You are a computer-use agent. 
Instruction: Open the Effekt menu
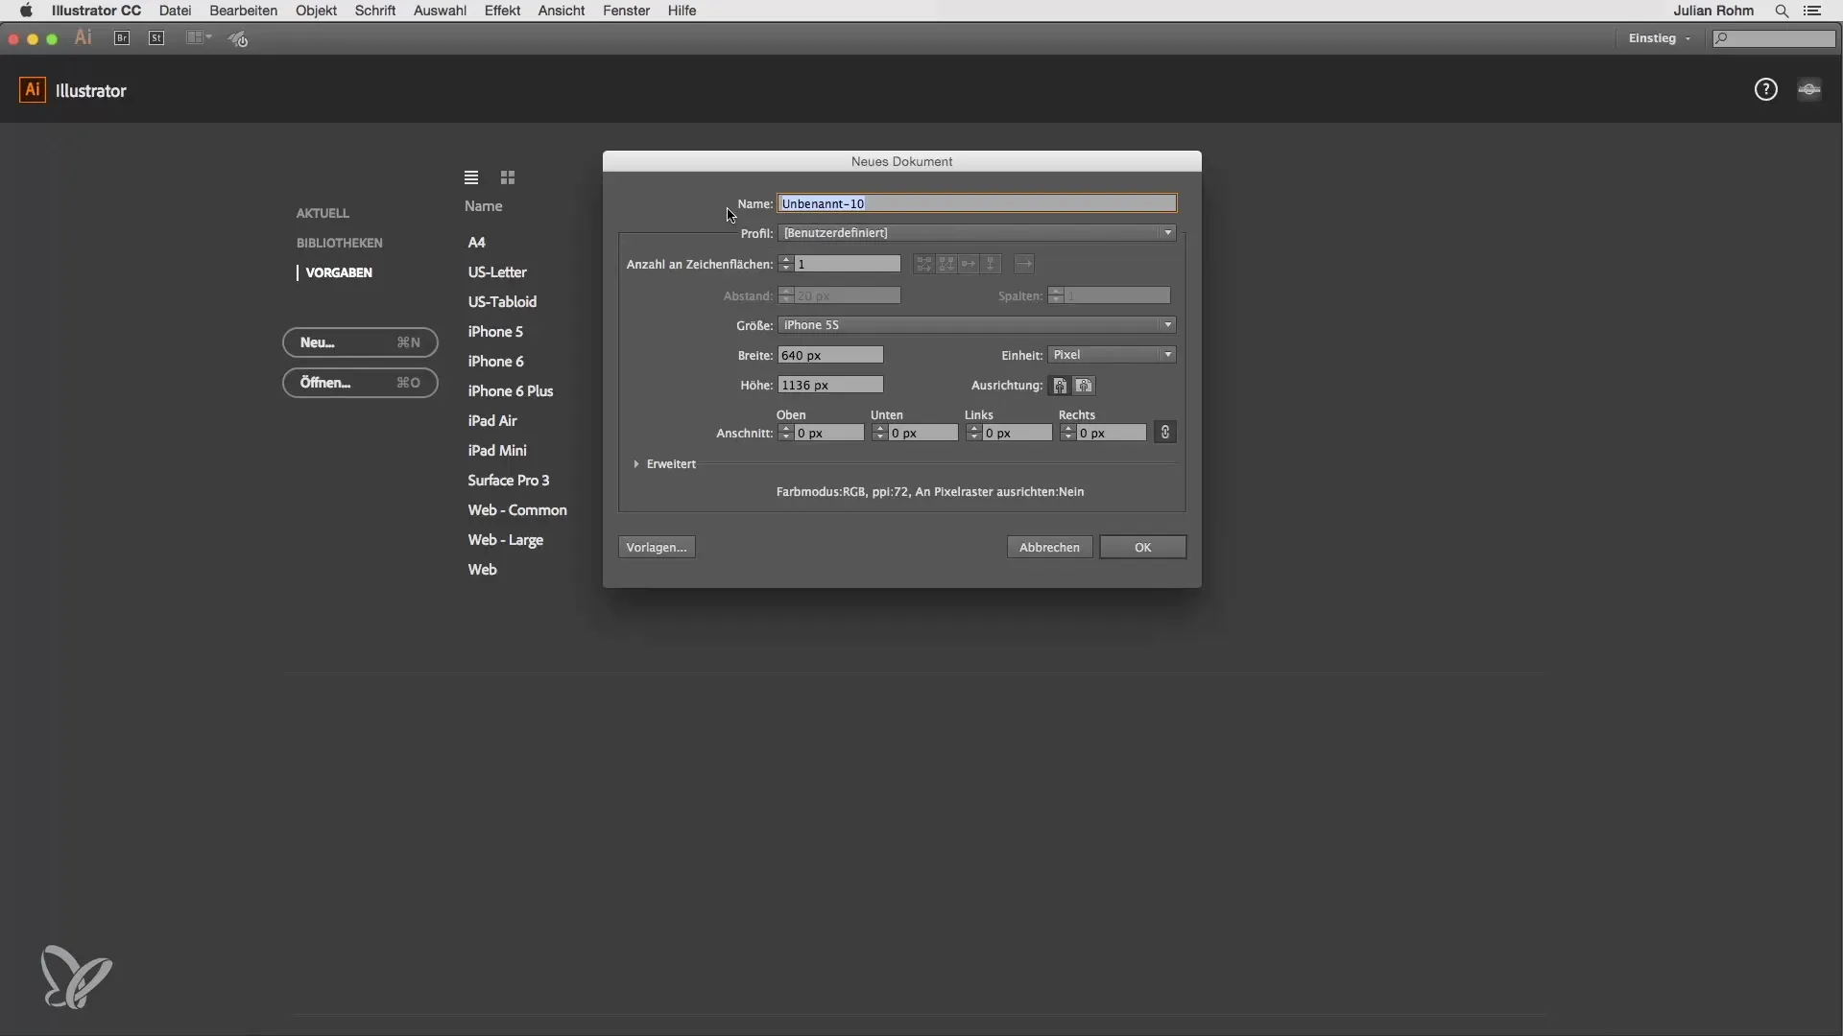pos(502,11)
